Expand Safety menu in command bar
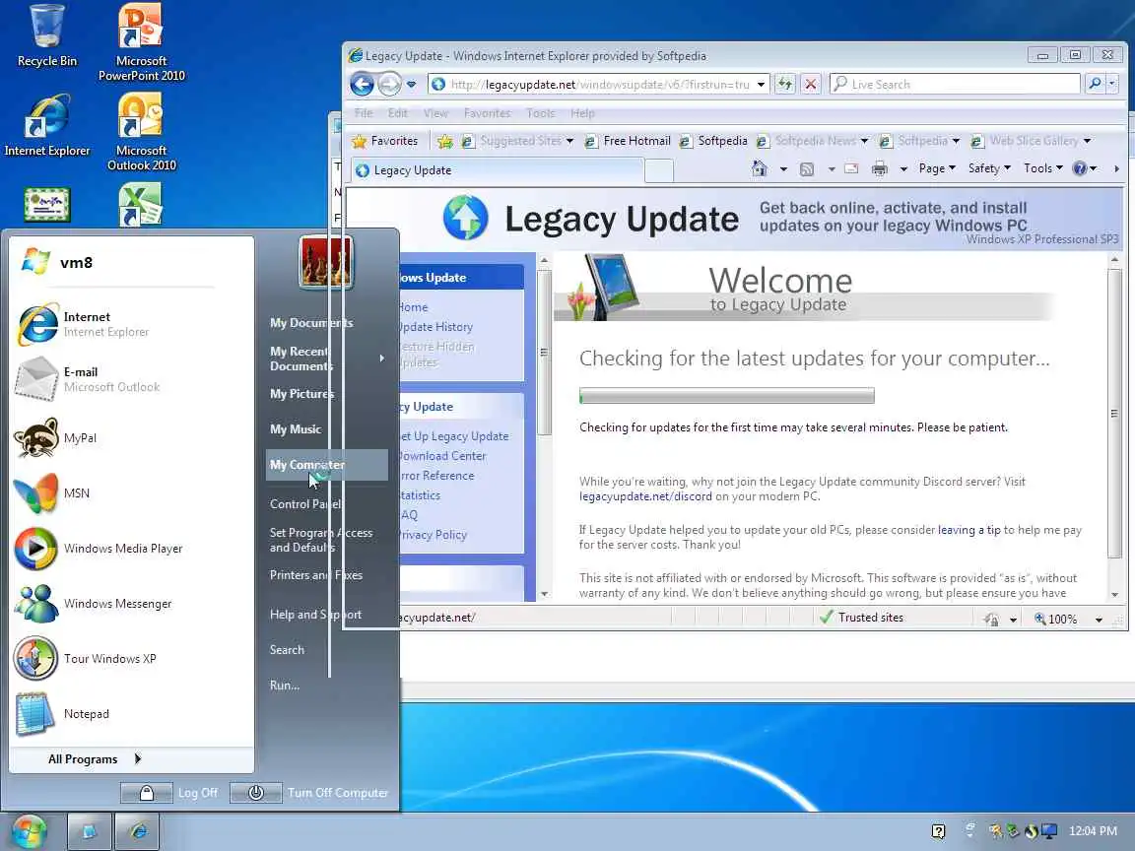Viewport: 1135px width, 851px height. coord(989,168)
